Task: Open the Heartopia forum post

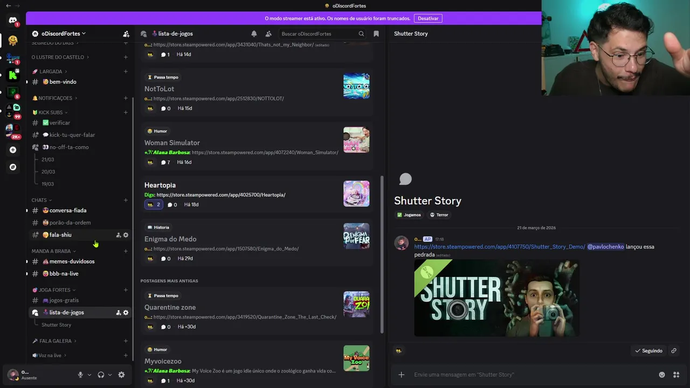Action: pyautogui.click(x=257, y=195)
